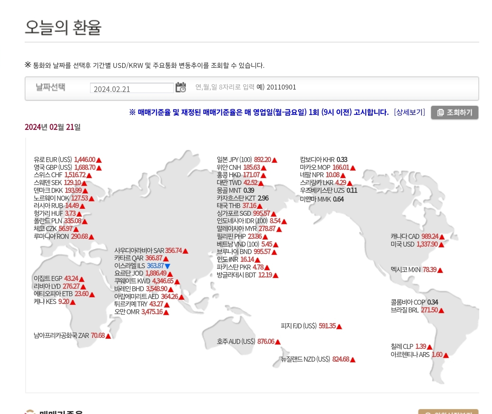Select 미국 USD rate 1,337.90
The width and height of the screenshot is (492, 414).
(x=427, y=245)
